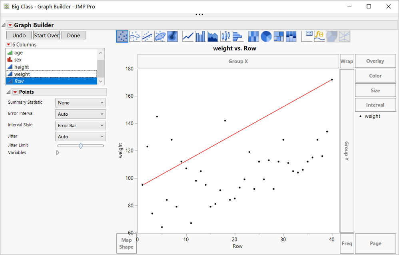Click the Interval drop zone
Viewport: 399px width, 255px height.
point(375,105)
